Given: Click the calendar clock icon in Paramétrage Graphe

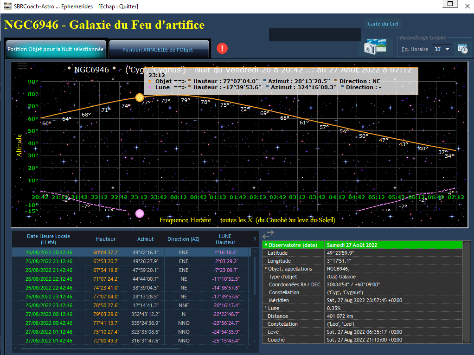Looking at the screenshot, I should pos(462,49).
